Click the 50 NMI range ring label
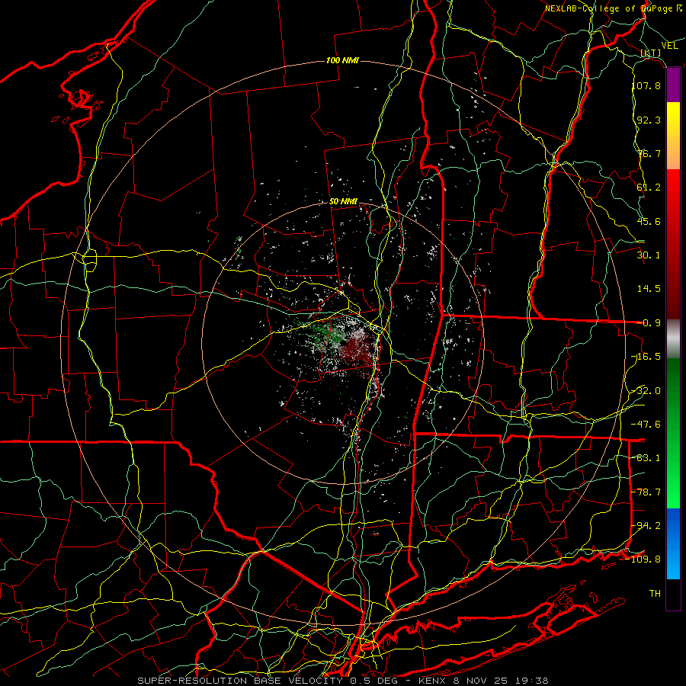The width and height of the screenshot is (686, 686). [344, 202]
